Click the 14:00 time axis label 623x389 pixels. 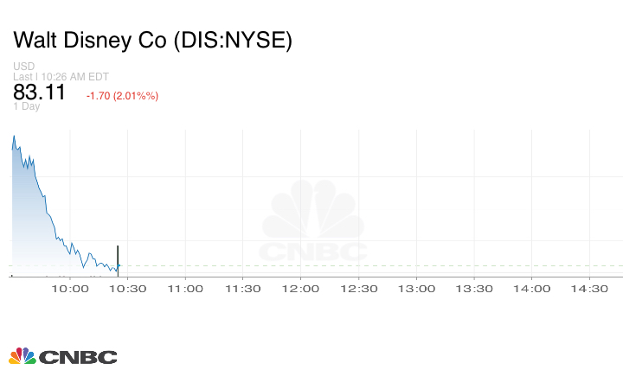pyautogui.click(x=532, y=289)
